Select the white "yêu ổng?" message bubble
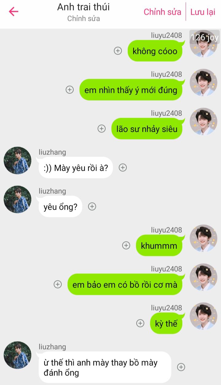Image resolution: width=221 pixels, height=385 pixels. point(60,207)
